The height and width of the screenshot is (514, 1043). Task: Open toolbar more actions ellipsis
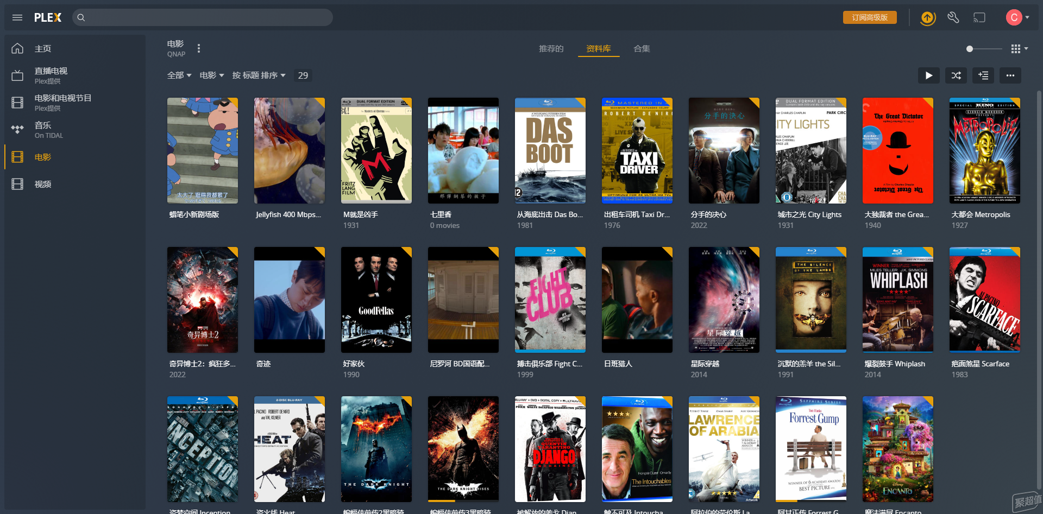click(1010, 75)
